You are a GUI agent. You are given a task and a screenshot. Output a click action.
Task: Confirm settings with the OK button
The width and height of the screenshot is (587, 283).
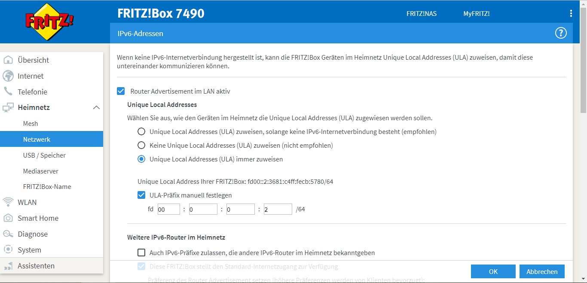[x=493, y=271]
